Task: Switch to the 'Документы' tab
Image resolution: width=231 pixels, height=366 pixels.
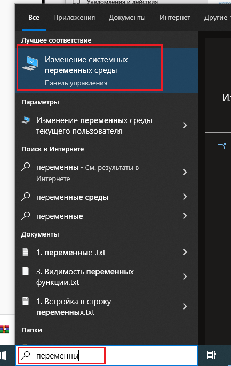Action: coord(127,18)
